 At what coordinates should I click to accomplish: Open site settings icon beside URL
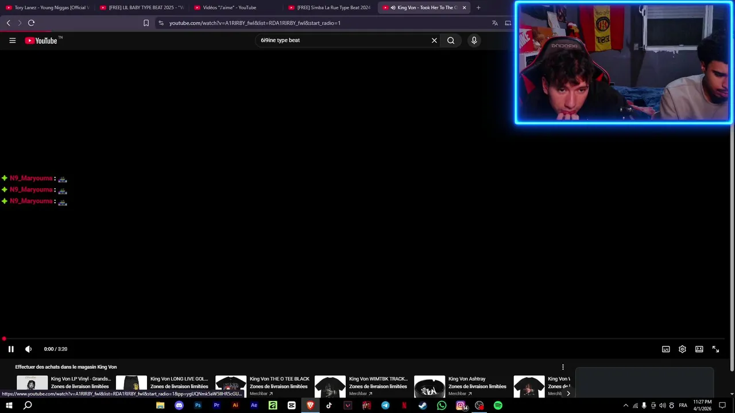pos(161,23)
